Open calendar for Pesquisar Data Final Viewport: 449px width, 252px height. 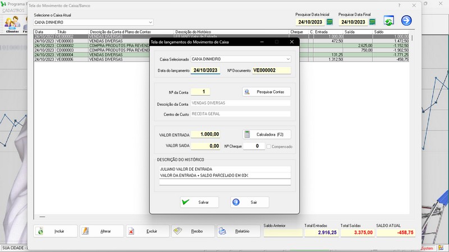tap(372, 22)
